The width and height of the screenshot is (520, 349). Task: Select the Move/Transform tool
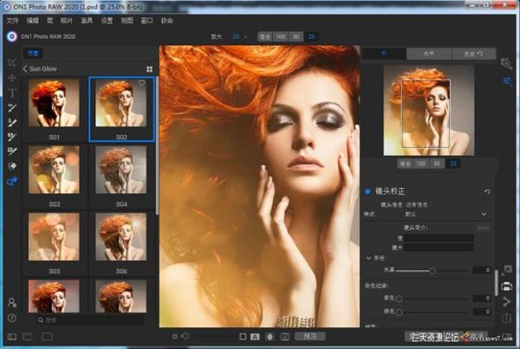click(x=11, y=77)
